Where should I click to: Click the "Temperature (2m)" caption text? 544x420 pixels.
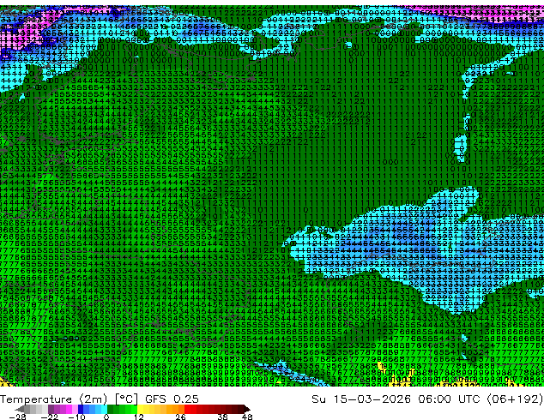[x=53, y=399]
